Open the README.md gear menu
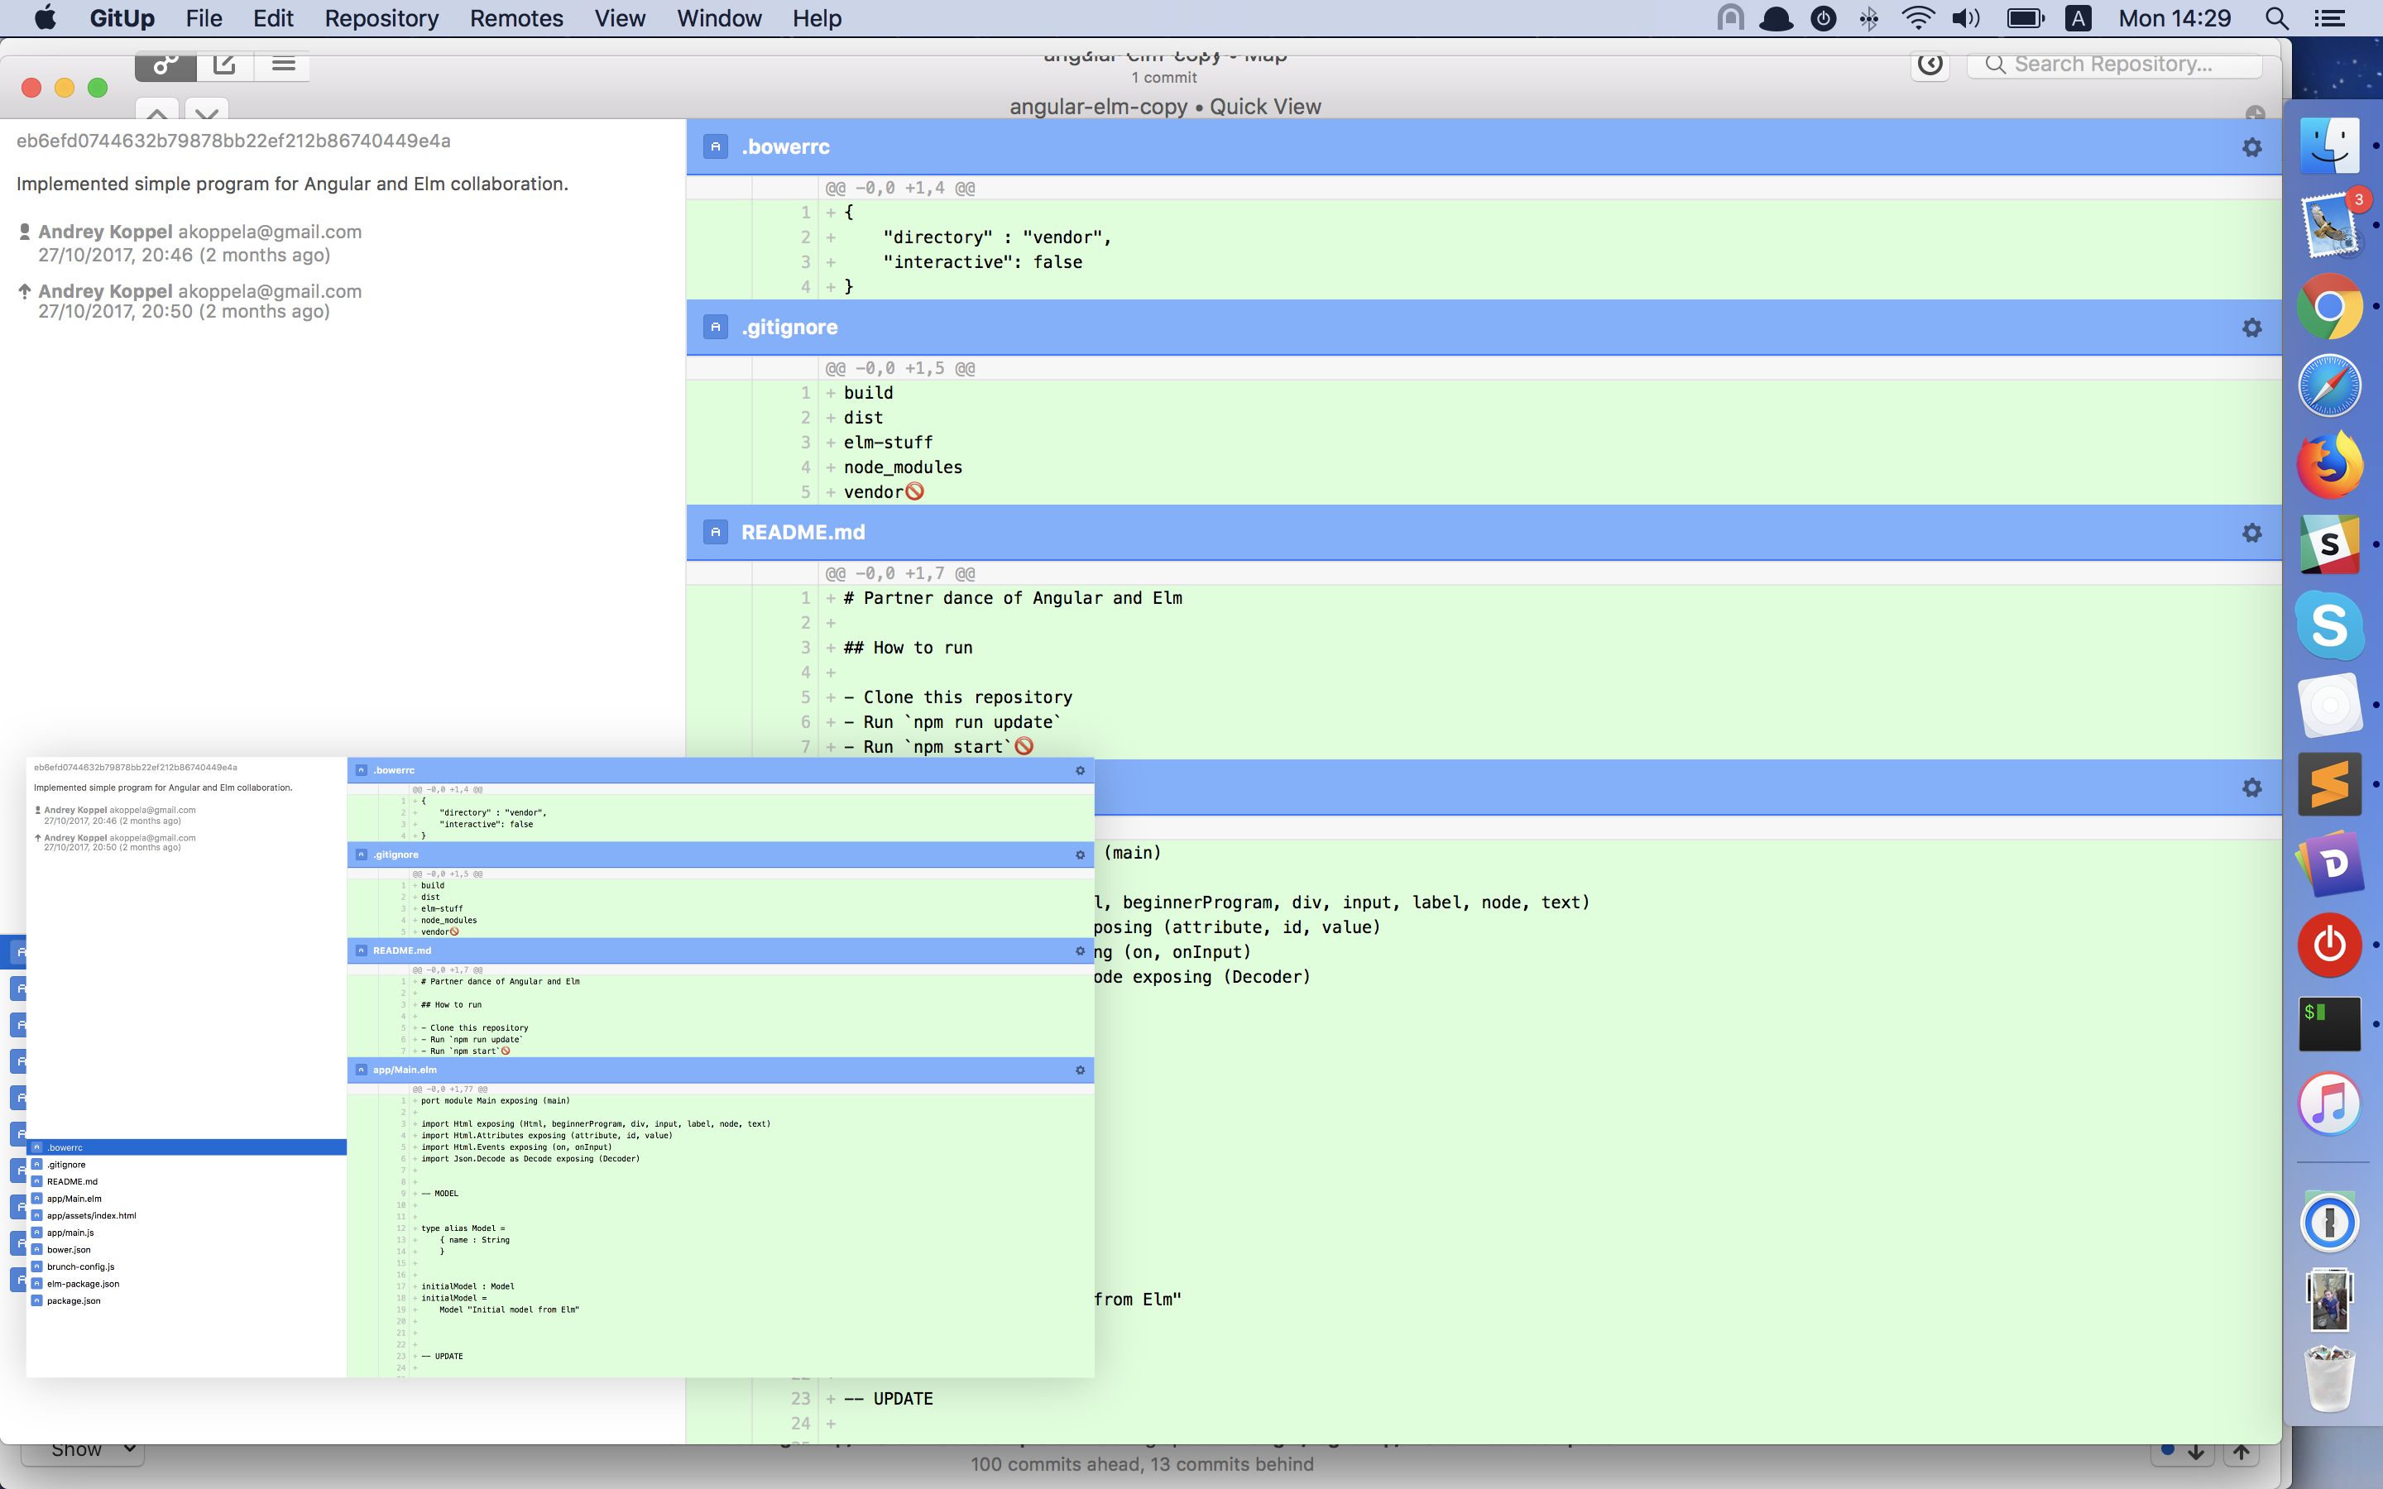The image size is (2383, 1489). pyautogui.click(x=2252, y=532)
